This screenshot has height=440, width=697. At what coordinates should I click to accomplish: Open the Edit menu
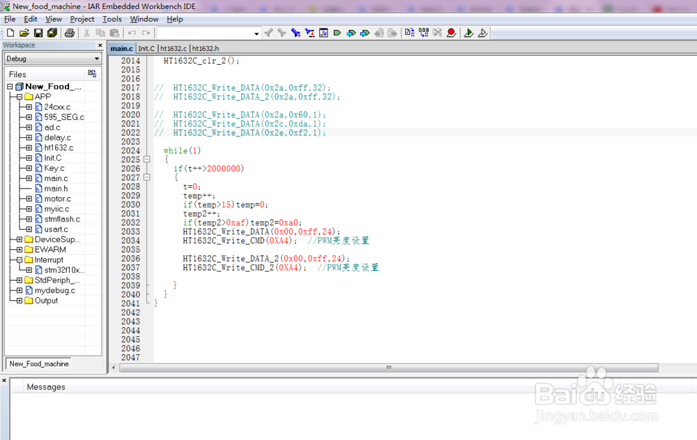coord(31,19)
